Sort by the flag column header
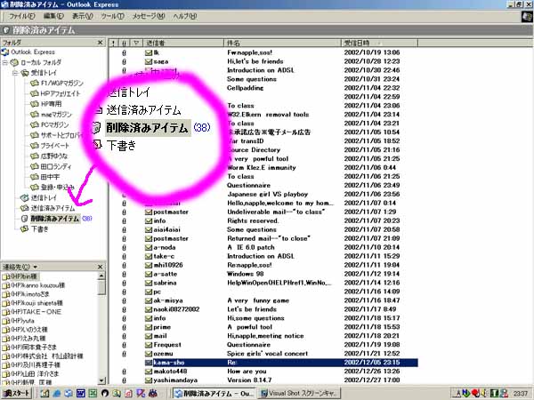The width and height of the screenshot is (534, 400). pos(136,43)
